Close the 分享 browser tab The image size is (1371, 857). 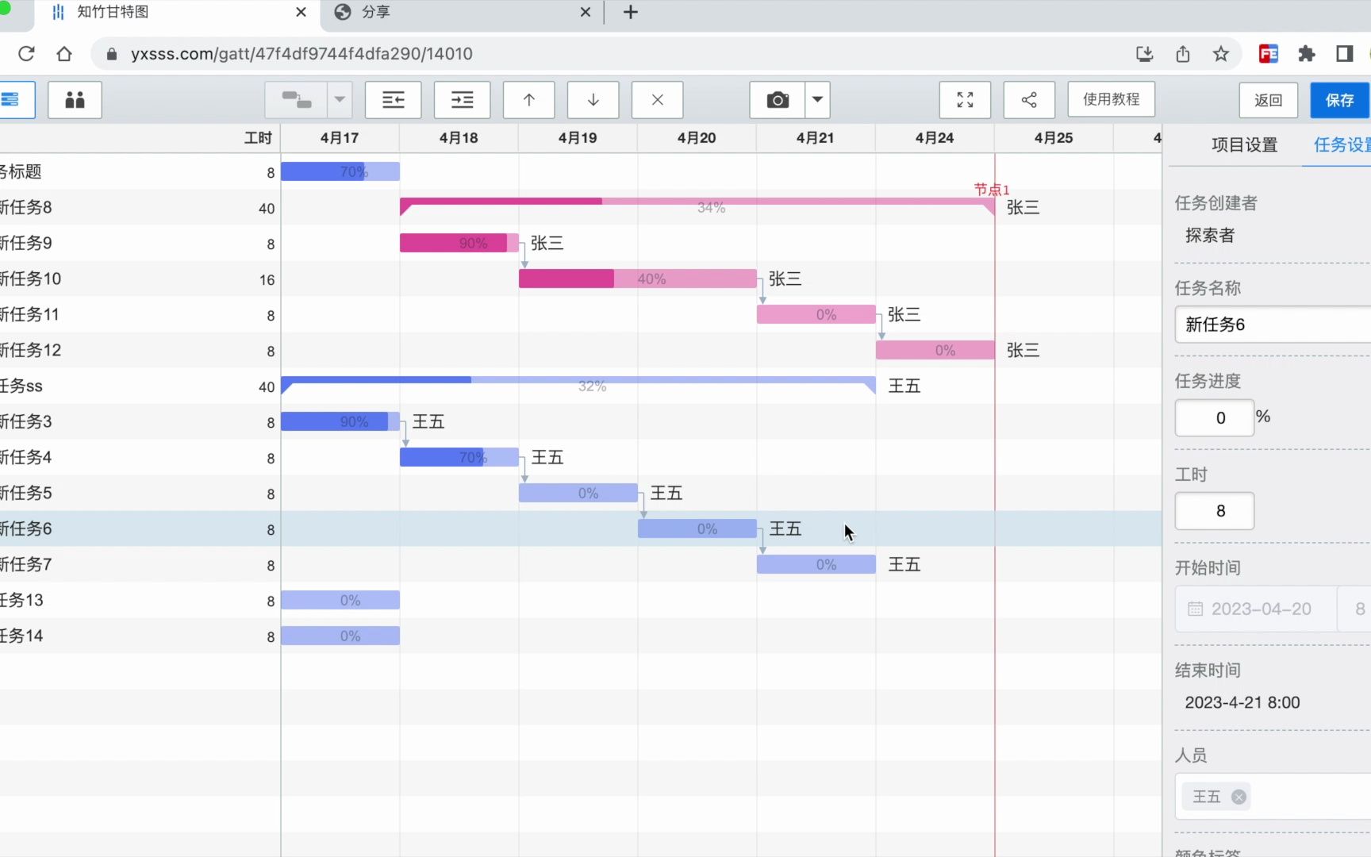coord(586,12)
